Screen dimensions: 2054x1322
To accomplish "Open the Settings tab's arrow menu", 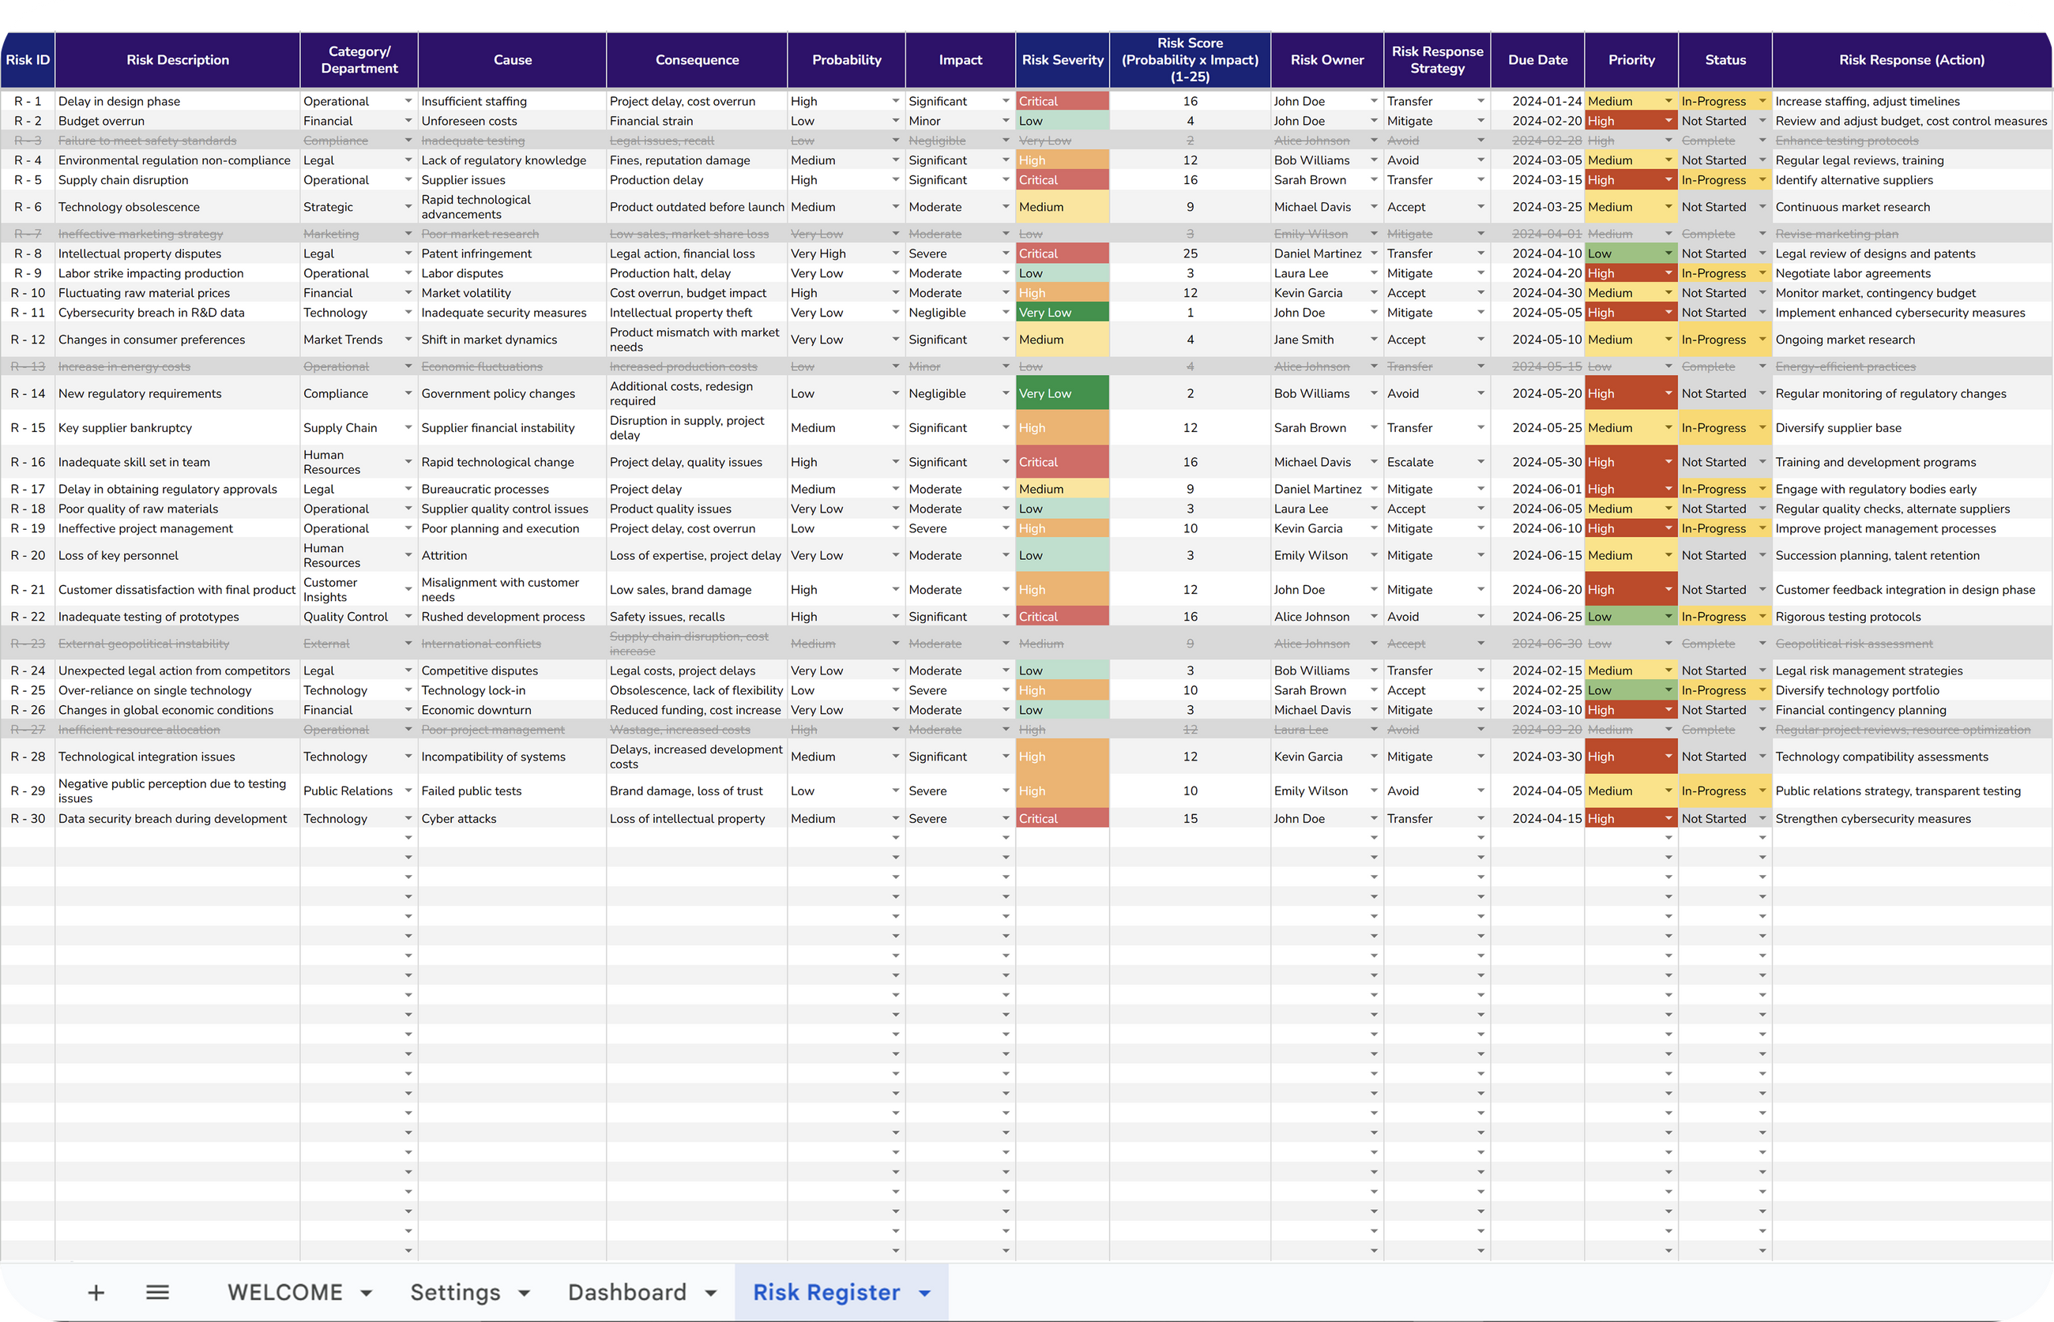I will pos(525,1294).
